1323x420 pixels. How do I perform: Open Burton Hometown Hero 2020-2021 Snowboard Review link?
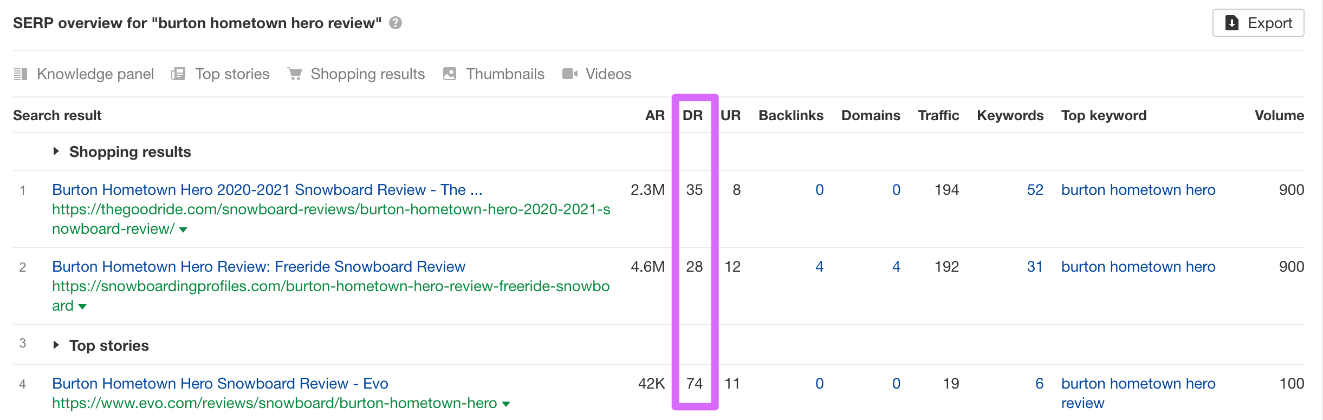coord(267,190)
